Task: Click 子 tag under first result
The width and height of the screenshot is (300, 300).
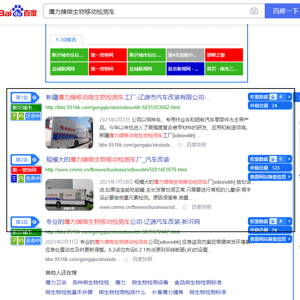Action: pyautogui.click(x=14, y=116)
